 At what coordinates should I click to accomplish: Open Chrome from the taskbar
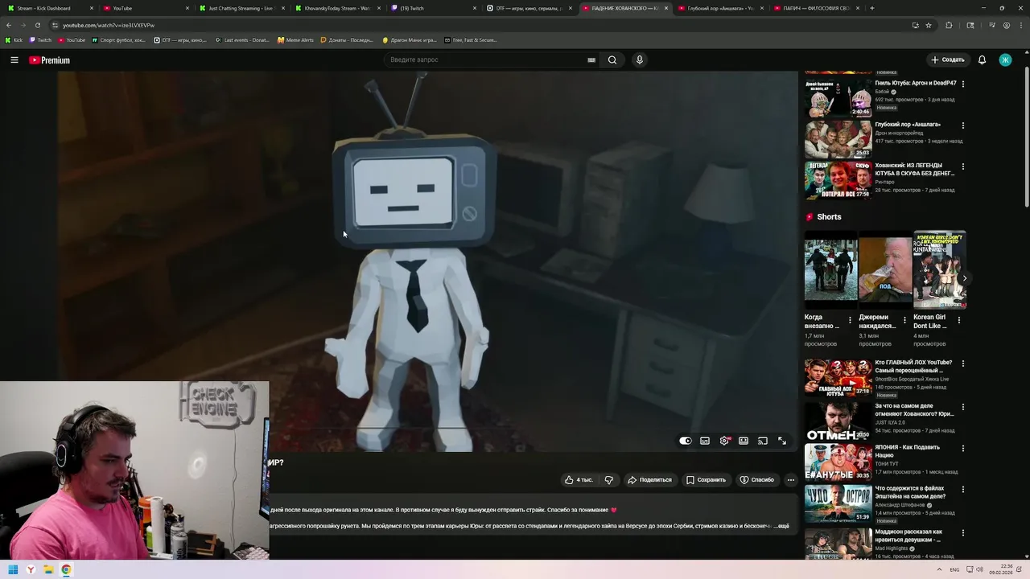click(66, 569)
